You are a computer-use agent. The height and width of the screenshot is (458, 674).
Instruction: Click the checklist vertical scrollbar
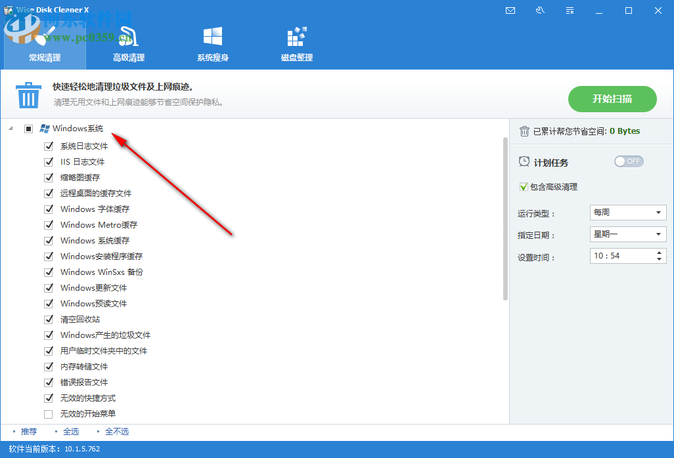click(506, 219)
